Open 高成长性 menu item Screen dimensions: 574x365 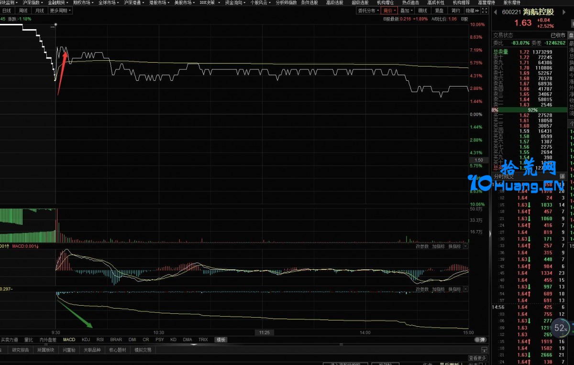click(436, 2)
